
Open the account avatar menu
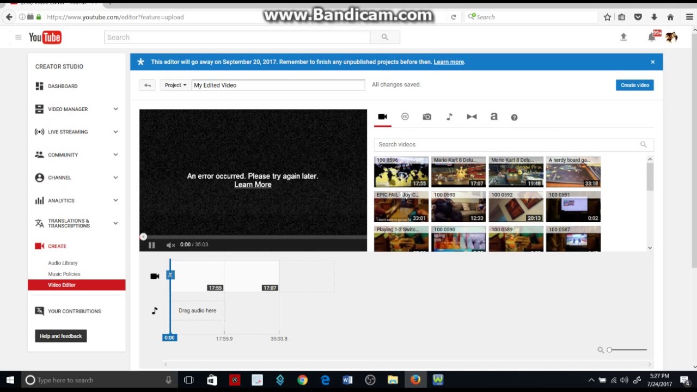point(671,37)
